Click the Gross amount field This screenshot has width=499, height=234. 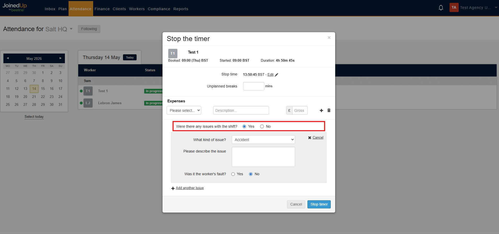(x=300, y=110)
